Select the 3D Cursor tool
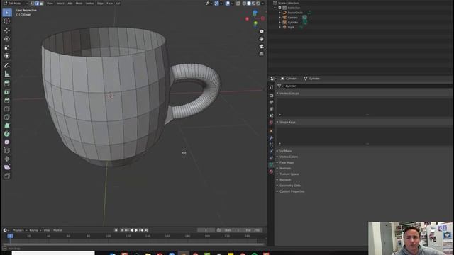The width and height of the screenshot is (454, 255). [7, 21]
